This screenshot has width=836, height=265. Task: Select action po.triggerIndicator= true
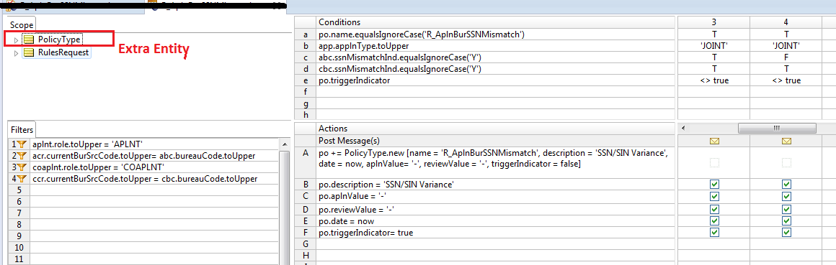(x=366, y=233)
